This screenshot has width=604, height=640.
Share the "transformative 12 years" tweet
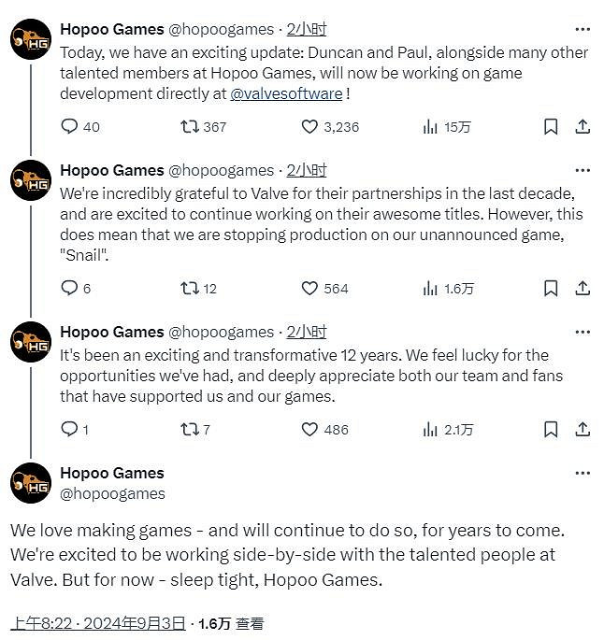point(582,429)
